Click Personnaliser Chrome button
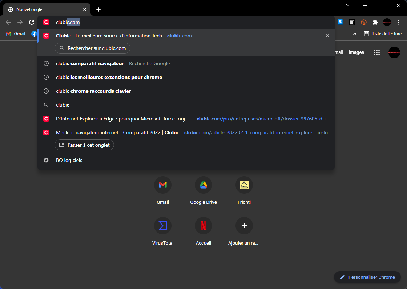407x289 pixels. click(367, 277)
